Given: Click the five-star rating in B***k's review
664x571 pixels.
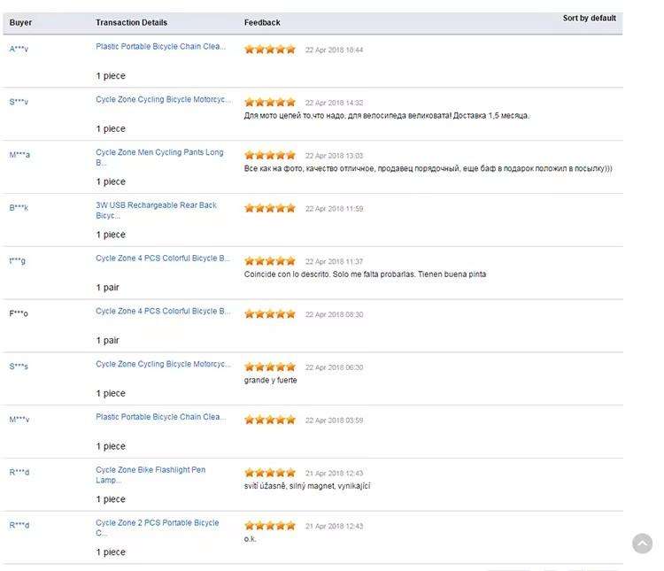Looking at the screenshot, I should click(x=270, y=208).
